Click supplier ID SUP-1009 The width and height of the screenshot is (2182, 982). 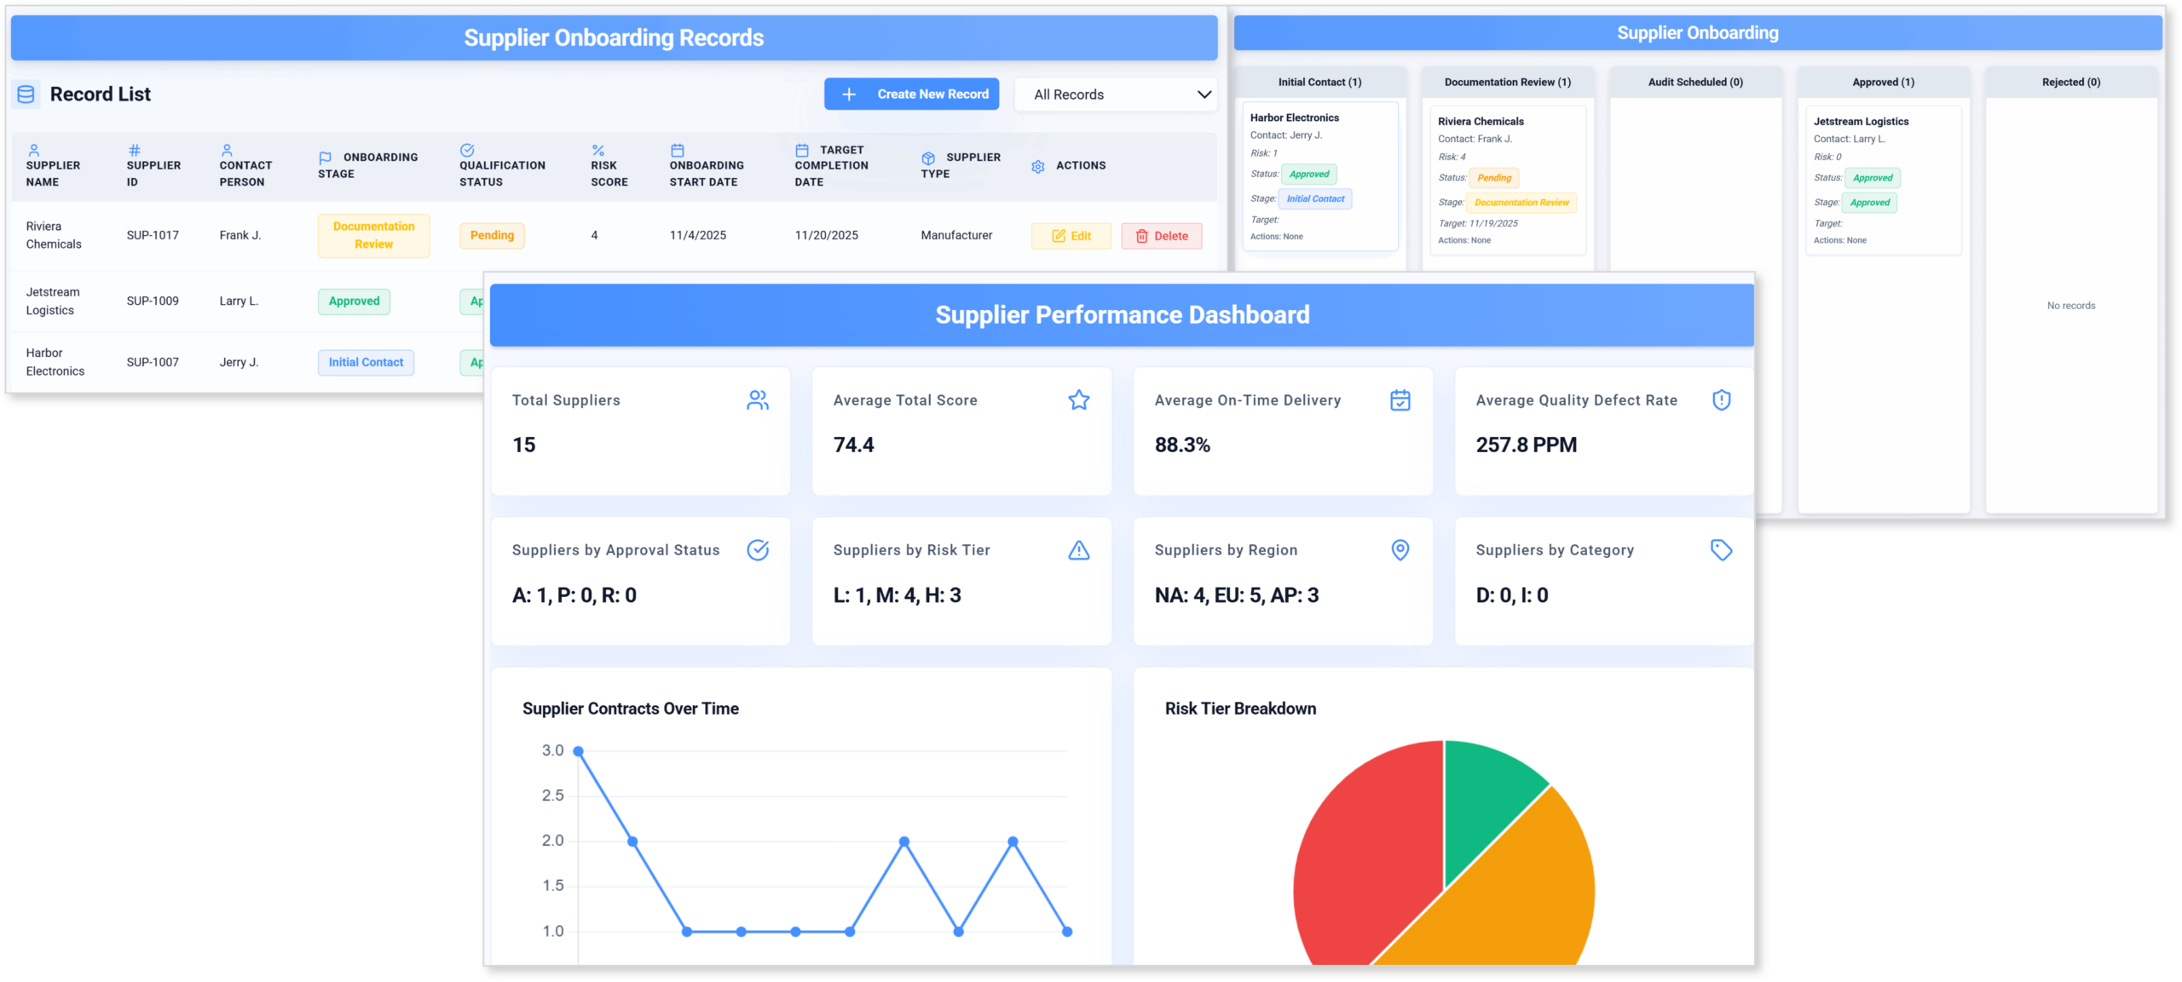point(153,301)
